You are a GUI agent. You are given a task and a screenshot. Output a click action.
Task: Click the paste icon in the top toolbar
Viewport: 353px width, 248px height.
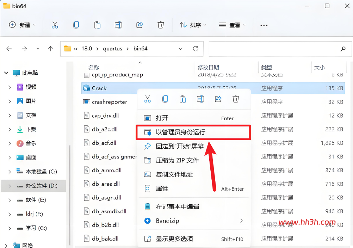pyautogui.click(x=97, y=25)
